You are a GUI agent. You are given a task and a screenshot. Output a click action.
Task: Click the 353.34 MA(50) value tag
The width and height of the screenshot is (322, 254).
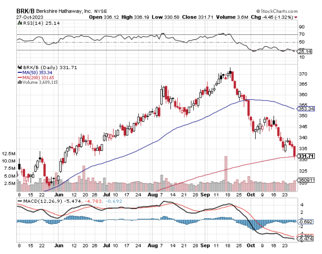(x=306, y=109)
